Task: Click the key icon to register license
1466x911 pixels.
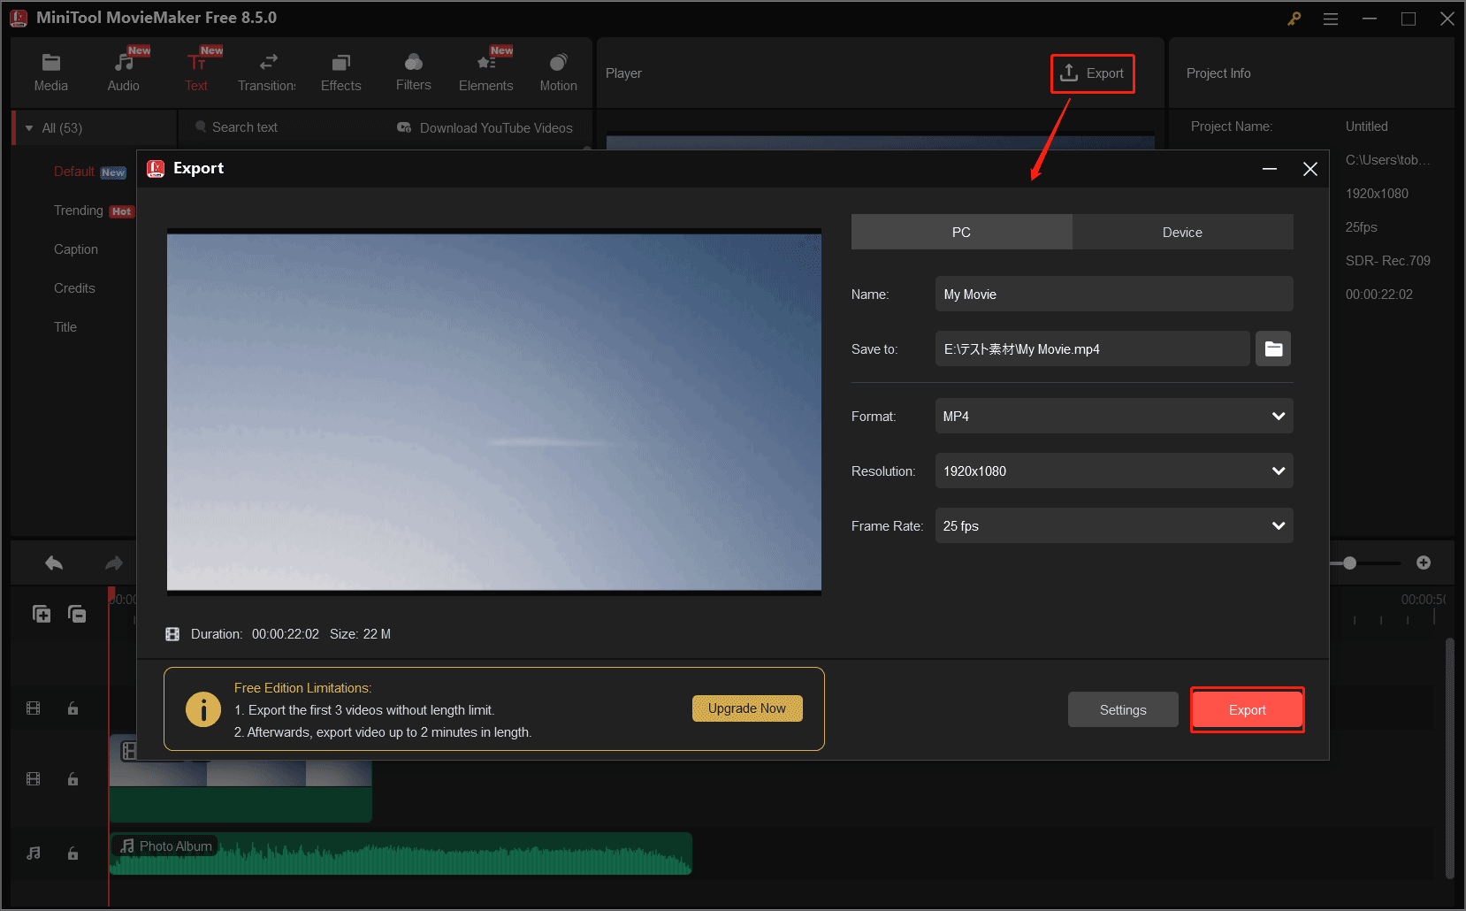Action: 1294,18
